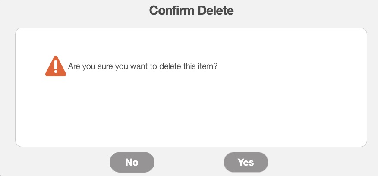Choose Yes to delete this item
The image size is (378, 176).
[x=246, y=162]
